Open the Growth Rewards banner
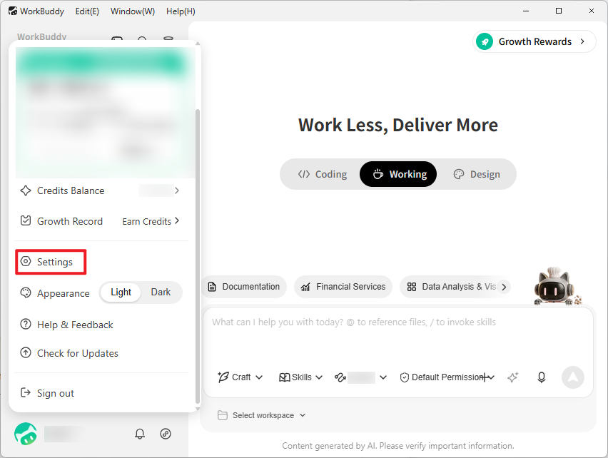This screenshot has height=458, width=608. click(x=534, y=41)
